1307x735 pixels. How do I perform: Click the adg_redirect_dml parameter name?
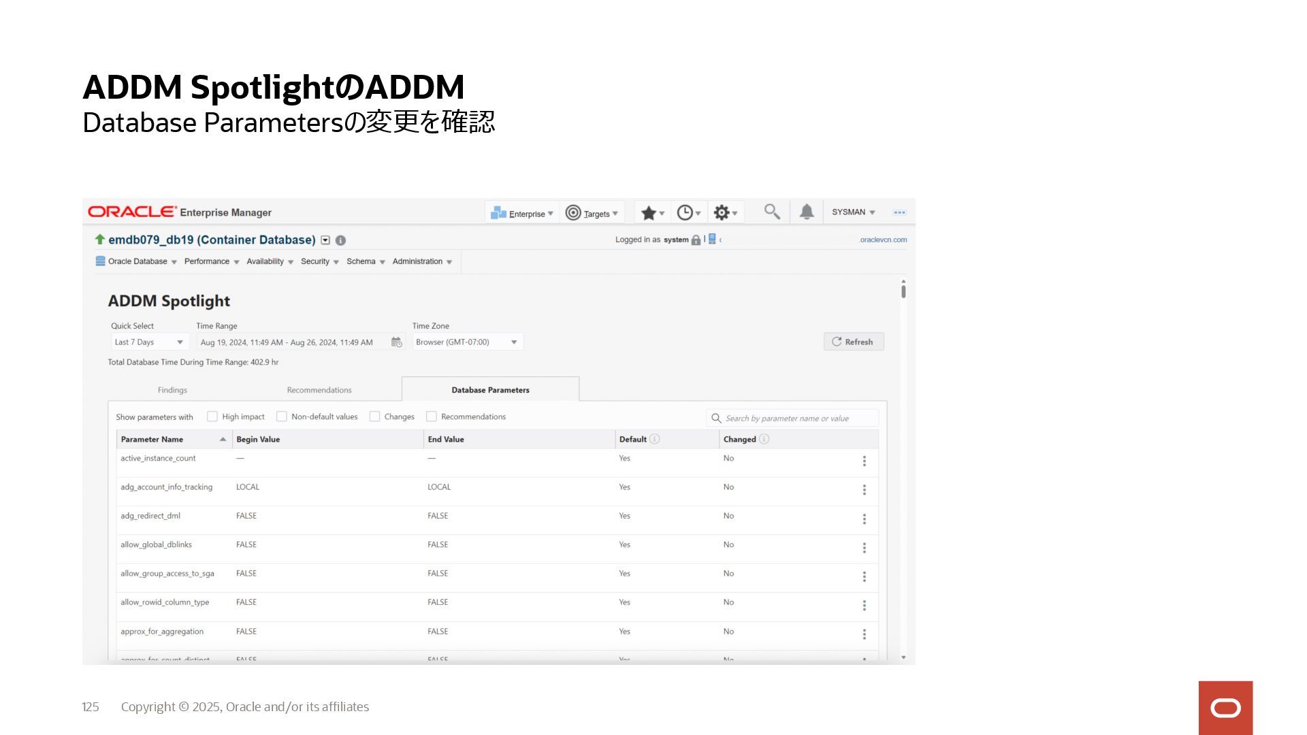click(150, 516)
